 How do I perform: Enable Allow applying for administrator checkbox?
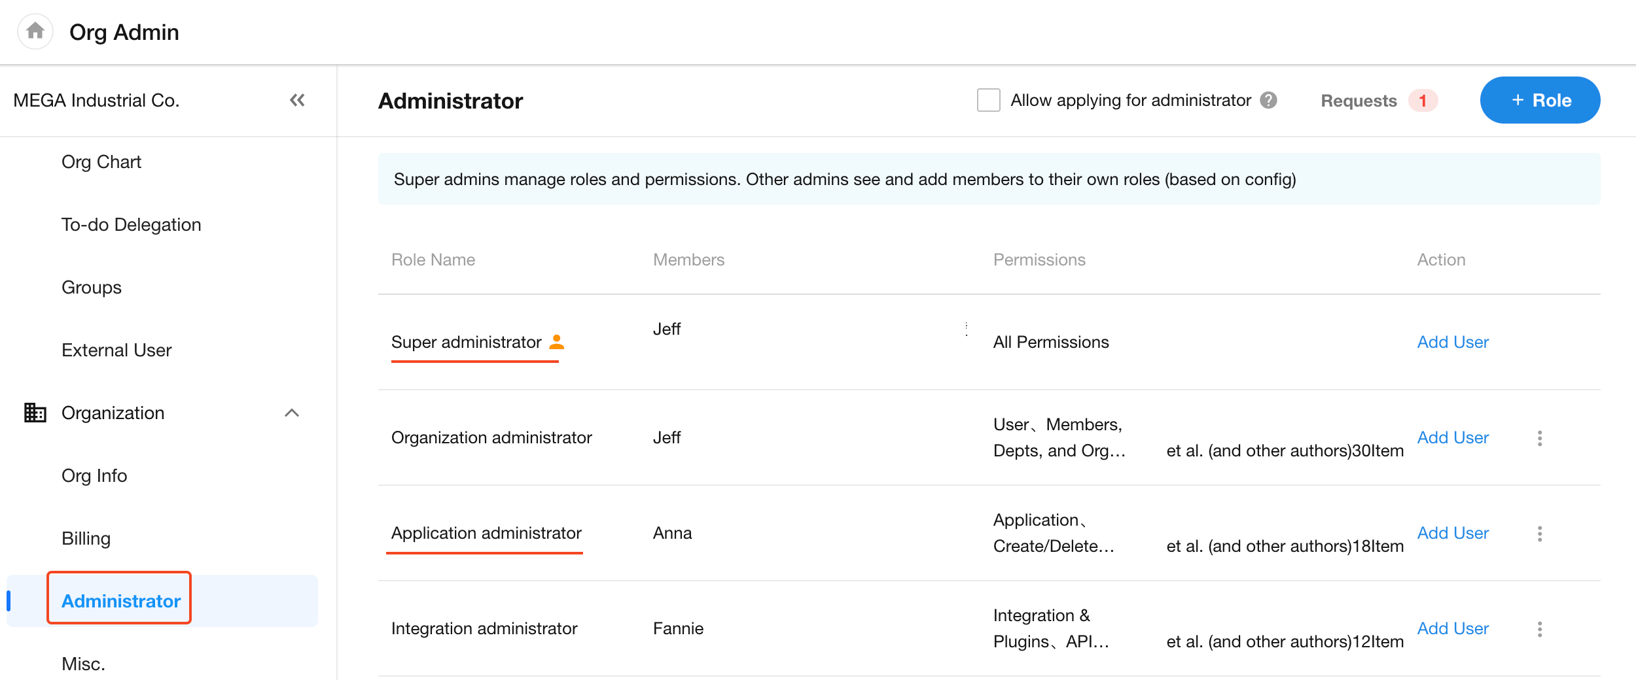(x=988, y=100)
